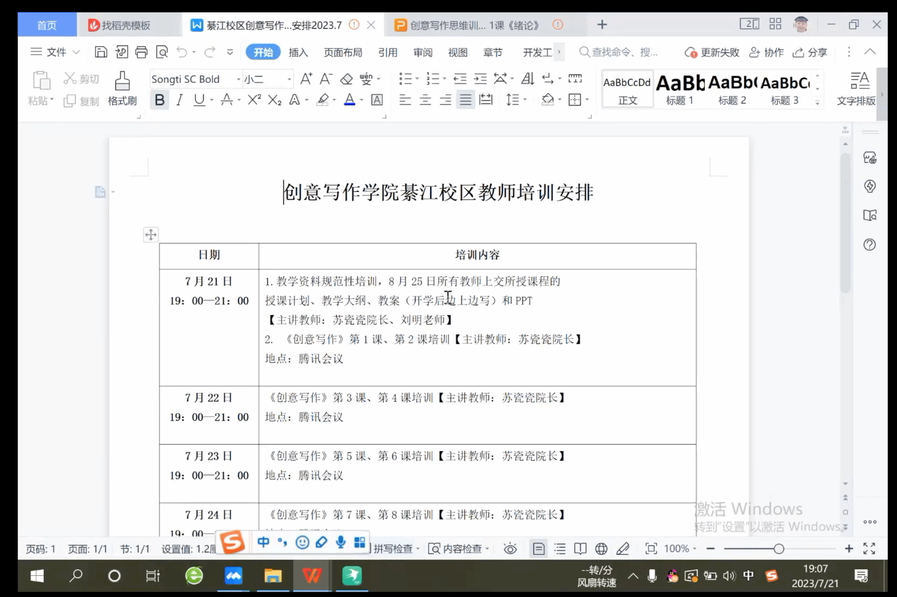Open the 插入 (Insert) ribbon tab
The image size is (897, 597).
tap(298, 53)
